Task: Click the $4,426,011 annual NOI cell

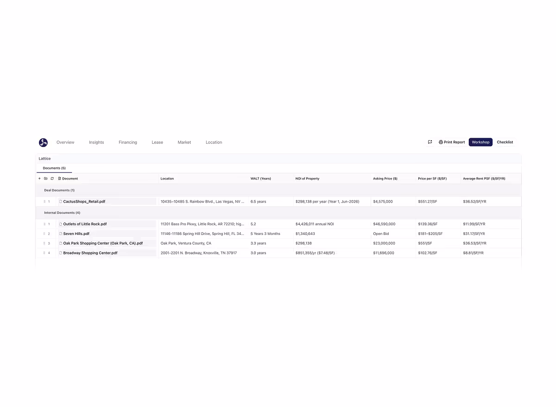Action: pos(332,224)
